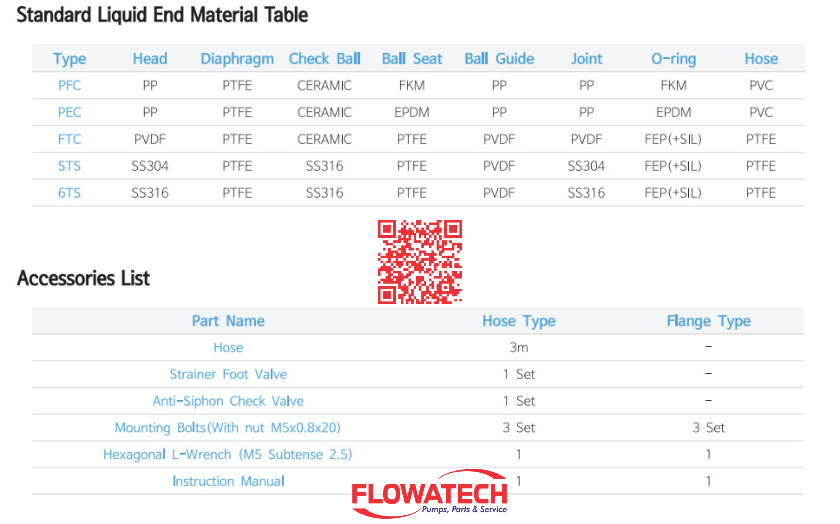Click Anti-Siphon Check Valve part name
The image size is (840, 524).
228,401
